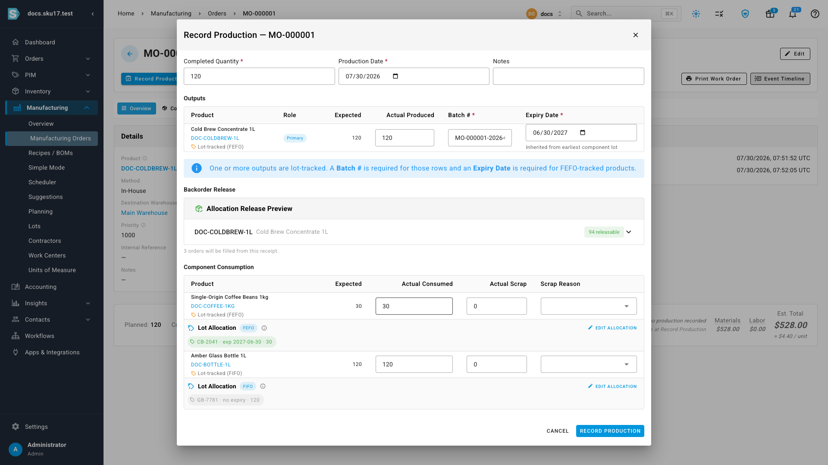Click the 94 releasable badge

pyautogui.click(x=604, y=232)
